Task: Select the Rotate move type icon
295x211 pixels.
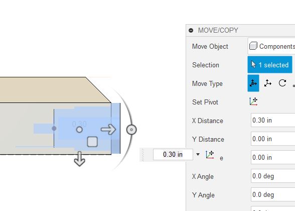Action: (x=282, y=83)
